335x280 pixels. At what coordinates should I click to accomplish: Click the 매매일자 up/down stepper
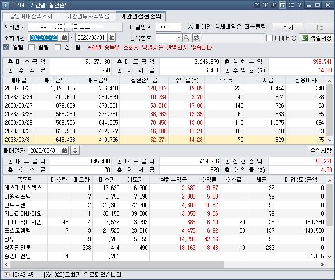75,150
